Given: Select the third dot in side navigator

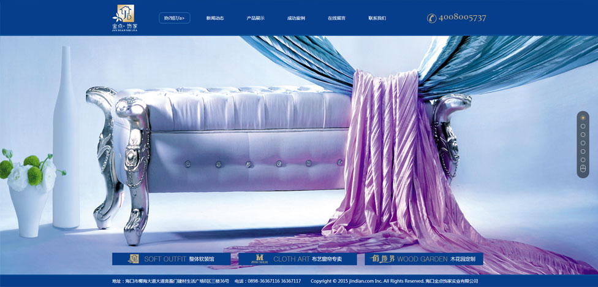Looking at the screenshot, I should 583,135.
